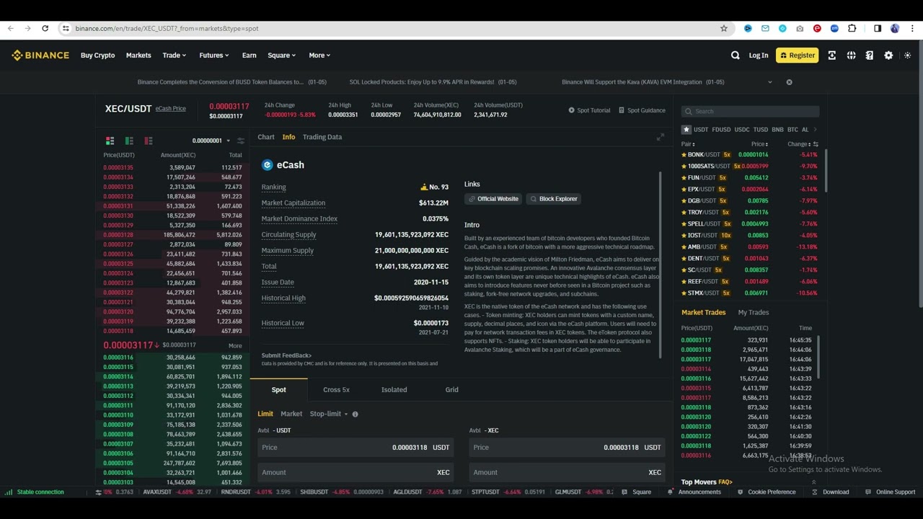This screenshot has width=923, height=519.
Task: Open Top Movers FAQ link
Action: (725, 482)
